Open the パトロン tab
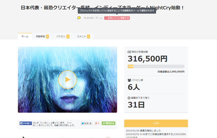 (x=63, y=36)
